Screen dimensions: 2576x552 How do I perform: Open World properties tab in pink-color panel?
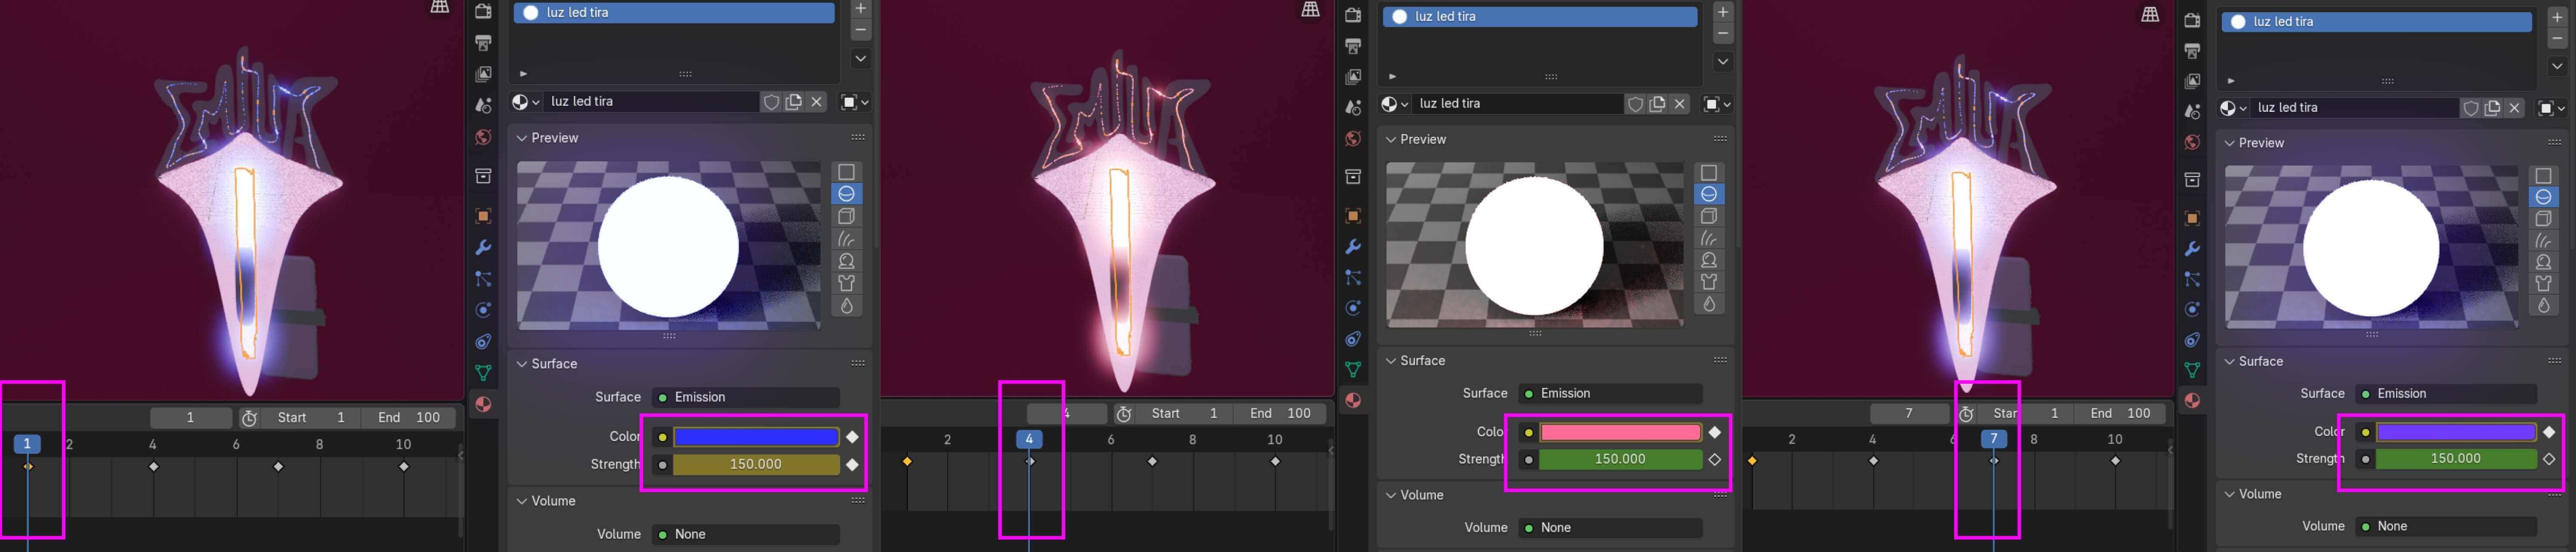tap(1353, 138)
